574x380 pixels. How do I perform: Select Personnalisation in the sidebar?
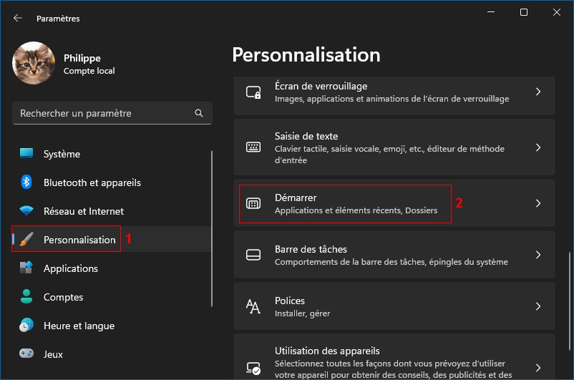[x=79, y=240]
